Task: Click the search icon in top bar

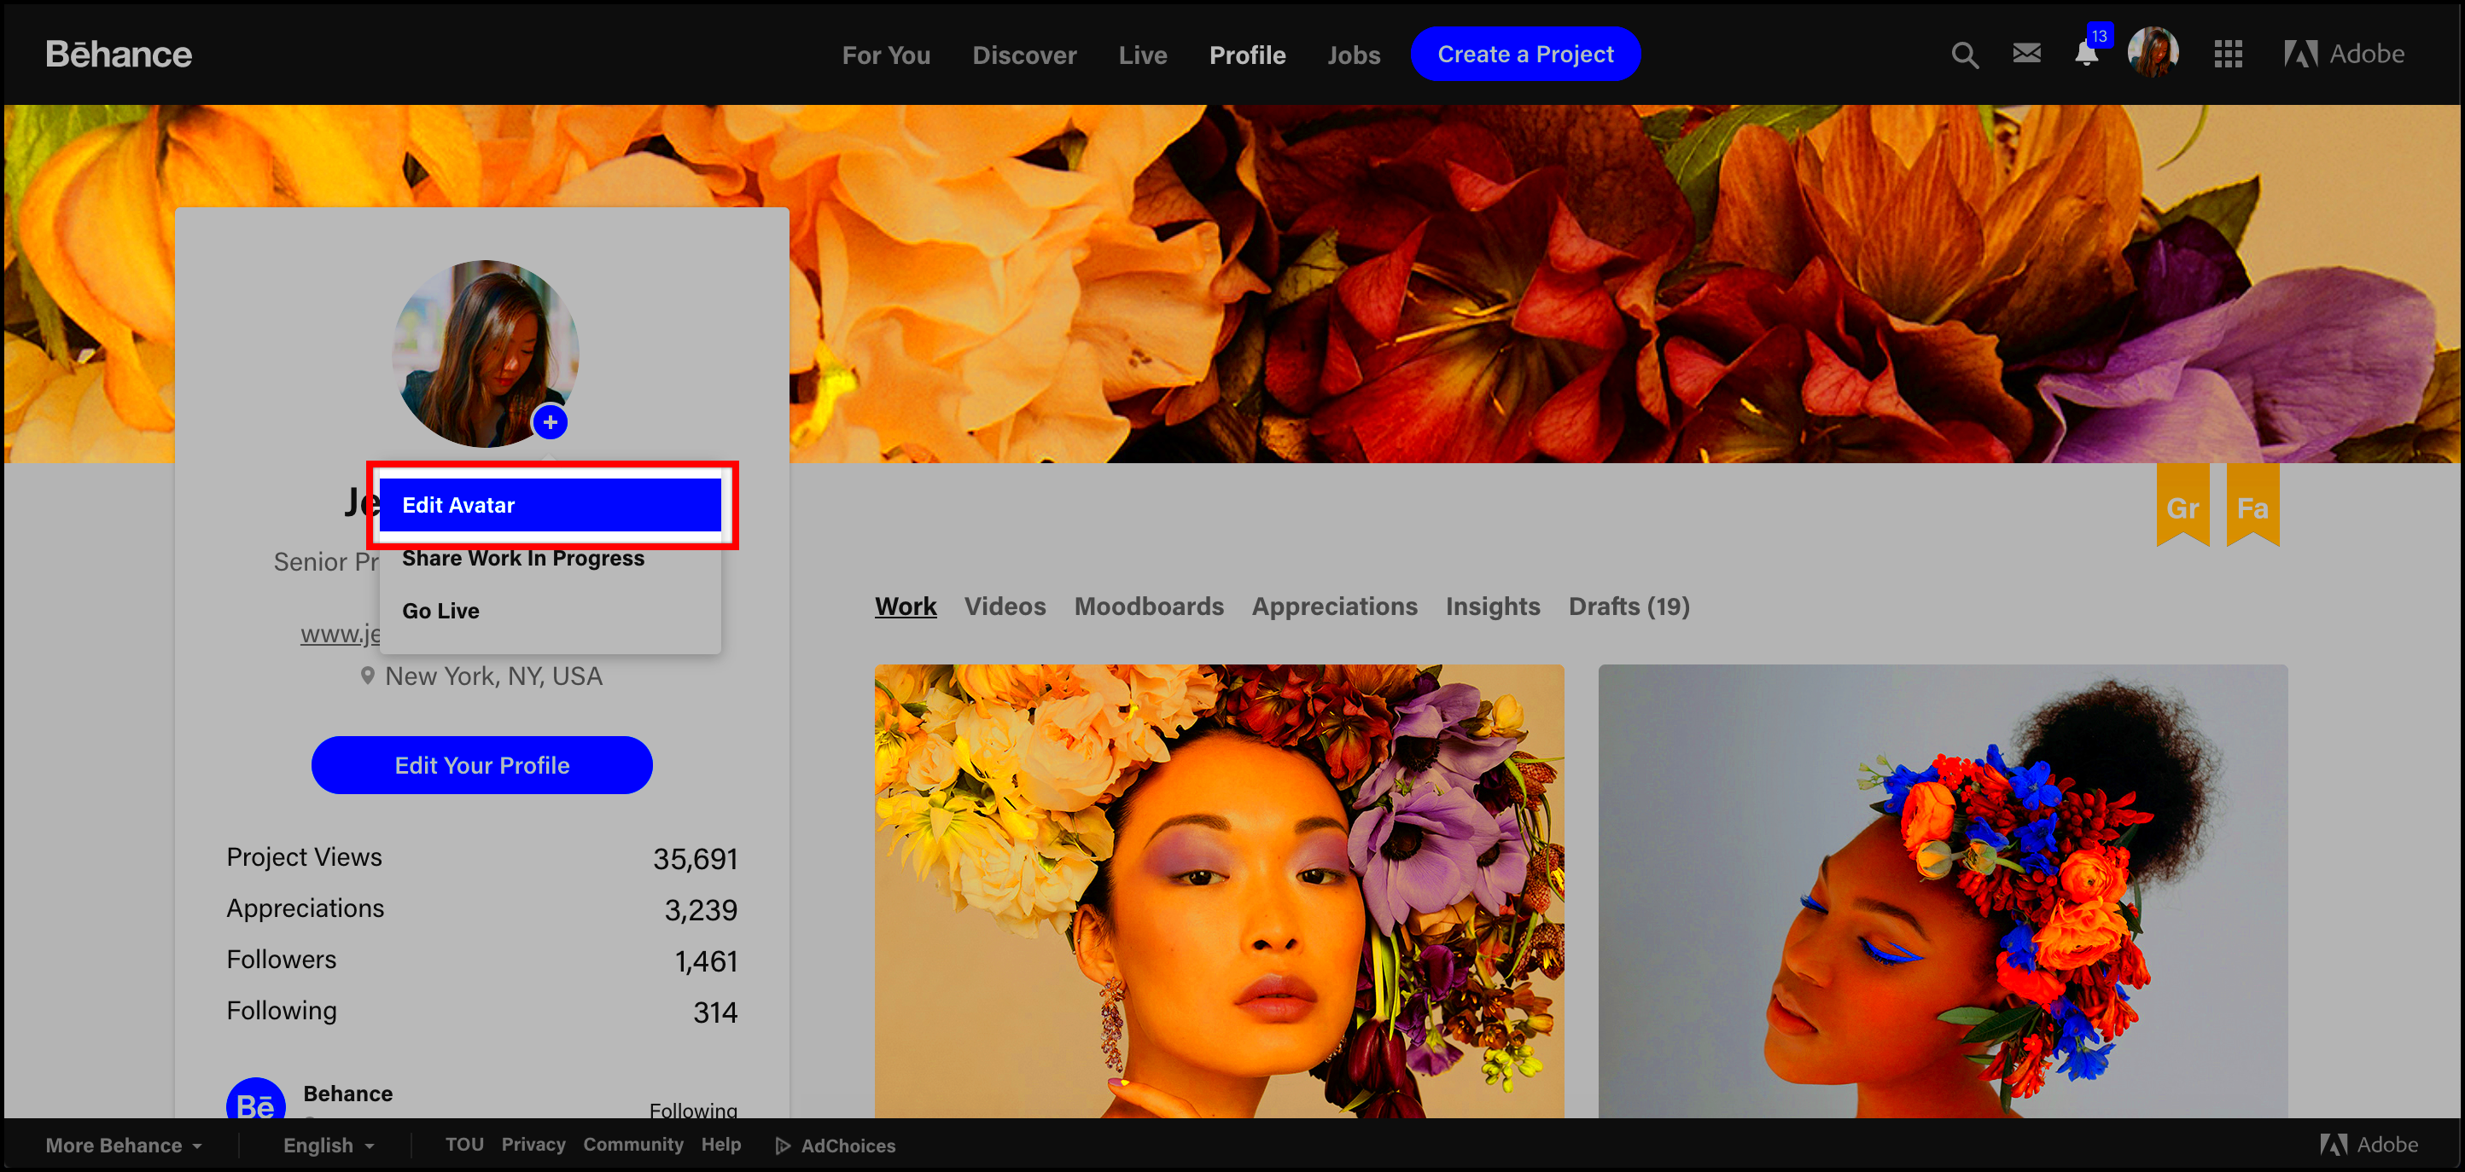Action: pos(1962,54)
